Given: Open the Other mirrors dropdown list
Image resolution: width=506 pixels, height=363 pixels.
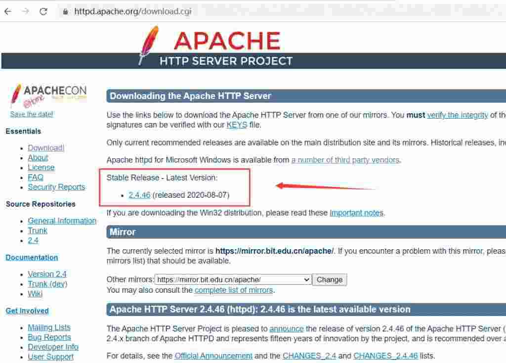Looking at the screenshot, I should pos(233,280).
